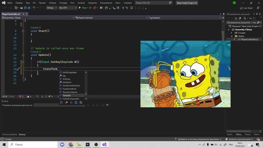Screen dimensions: 263x148
Task: Click Start Without Debugging outline play icon
Action: pyautogui.click(x=90, y=8)
